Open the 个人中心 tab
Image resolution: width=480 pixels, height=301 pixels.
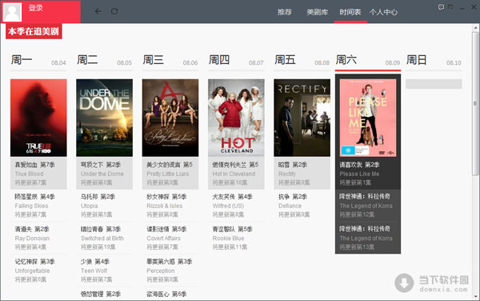coord(383,12)
